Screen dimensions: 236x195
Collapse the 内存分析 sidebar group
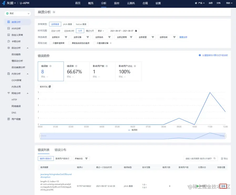(x=28, y=74)
